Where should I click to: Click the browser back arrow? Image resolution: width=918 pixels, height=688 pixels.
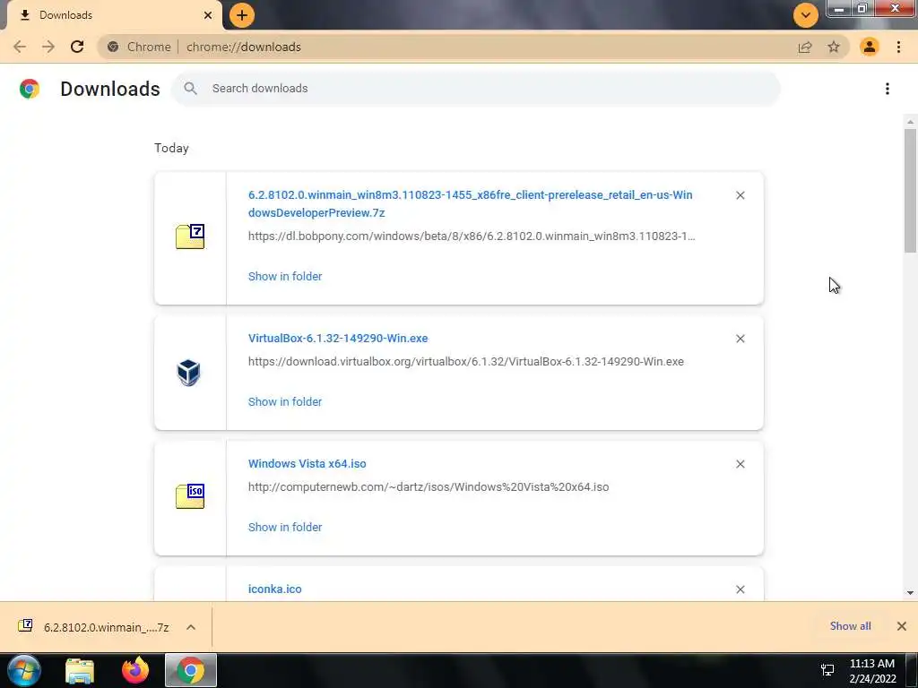(20, 47)
